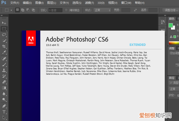Select the Lasso tool
This screenshot has width=179, height=121.
[4, 35]
